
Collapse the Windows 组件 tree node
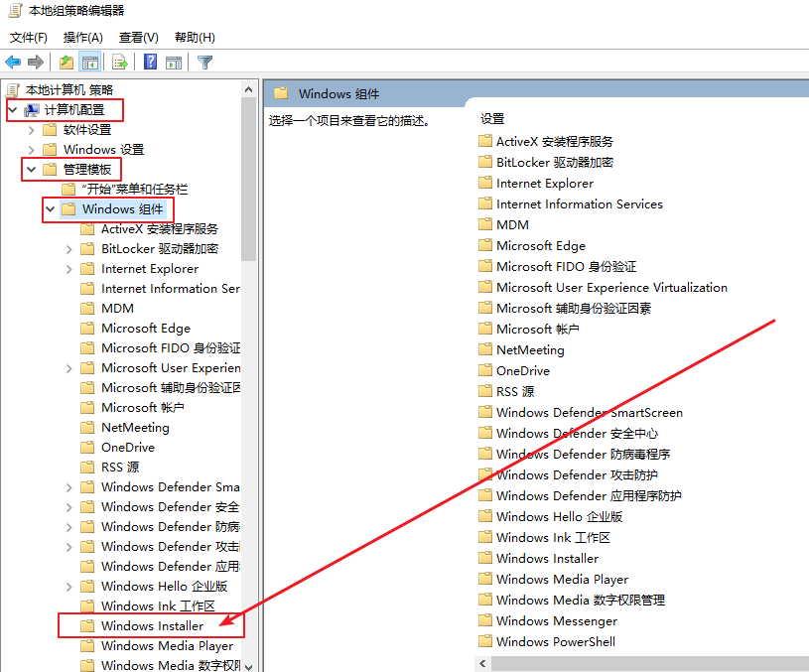pos(50,209)
